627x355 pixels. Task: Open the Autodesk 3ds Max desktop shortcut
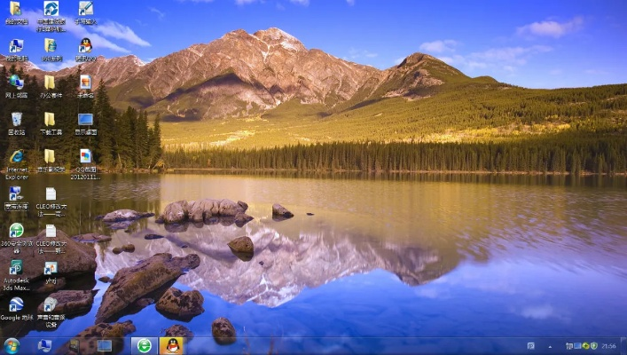[16, 268]
